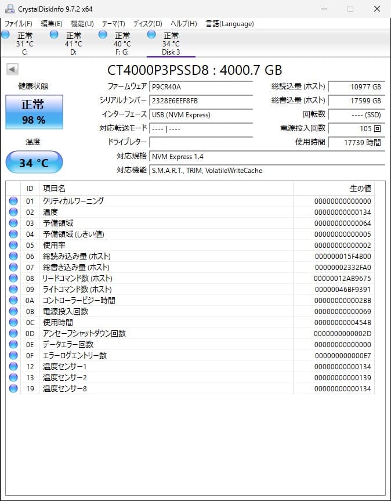Viewport: 391px width, 501px height.
Task: Switch to the C: disk tab
Action: (x=25, y=44)
